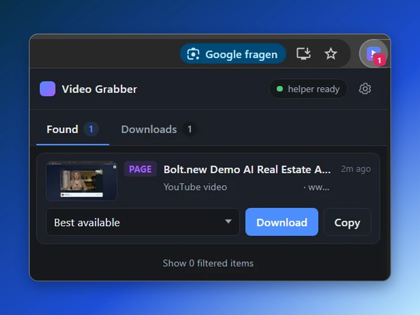The width and height of the screenshot is (420, 315).
Task: Click the purple Video Grabber logo
Action: (x=48, y=89)
